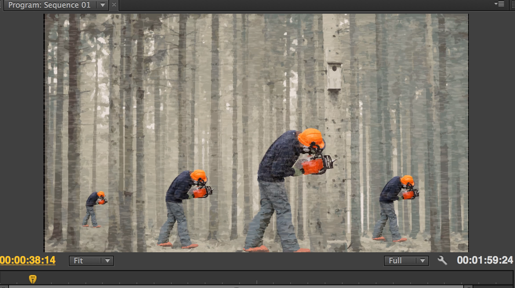Click the dropdown arrow beside Program: Sequence 01
The image size is (515, 288).
[102, 5]
